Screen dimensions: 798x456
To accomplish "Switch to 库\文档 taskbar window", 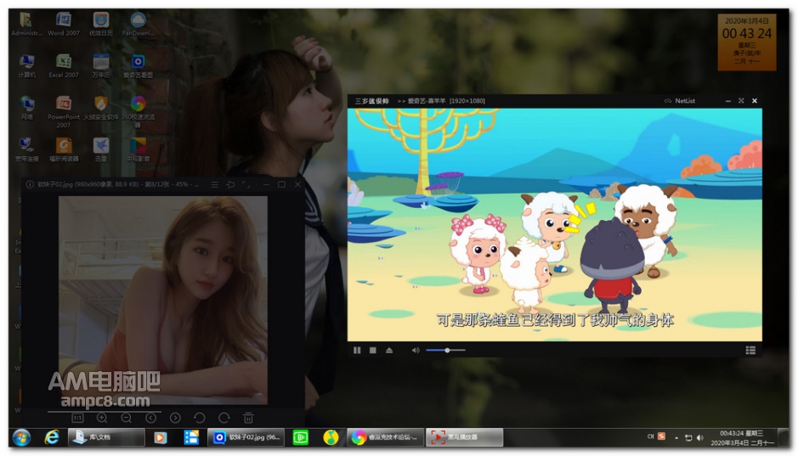I will 106,437.
